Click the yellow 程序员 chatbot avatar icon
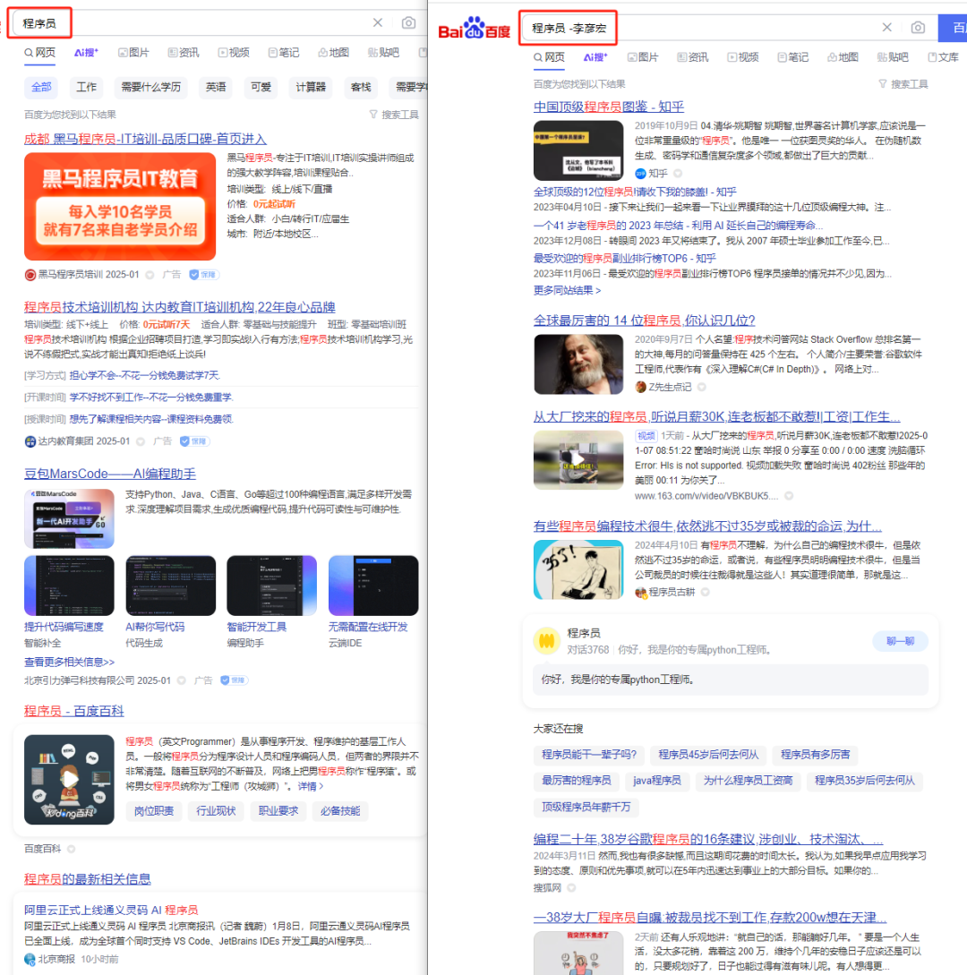 click(546, 640)
